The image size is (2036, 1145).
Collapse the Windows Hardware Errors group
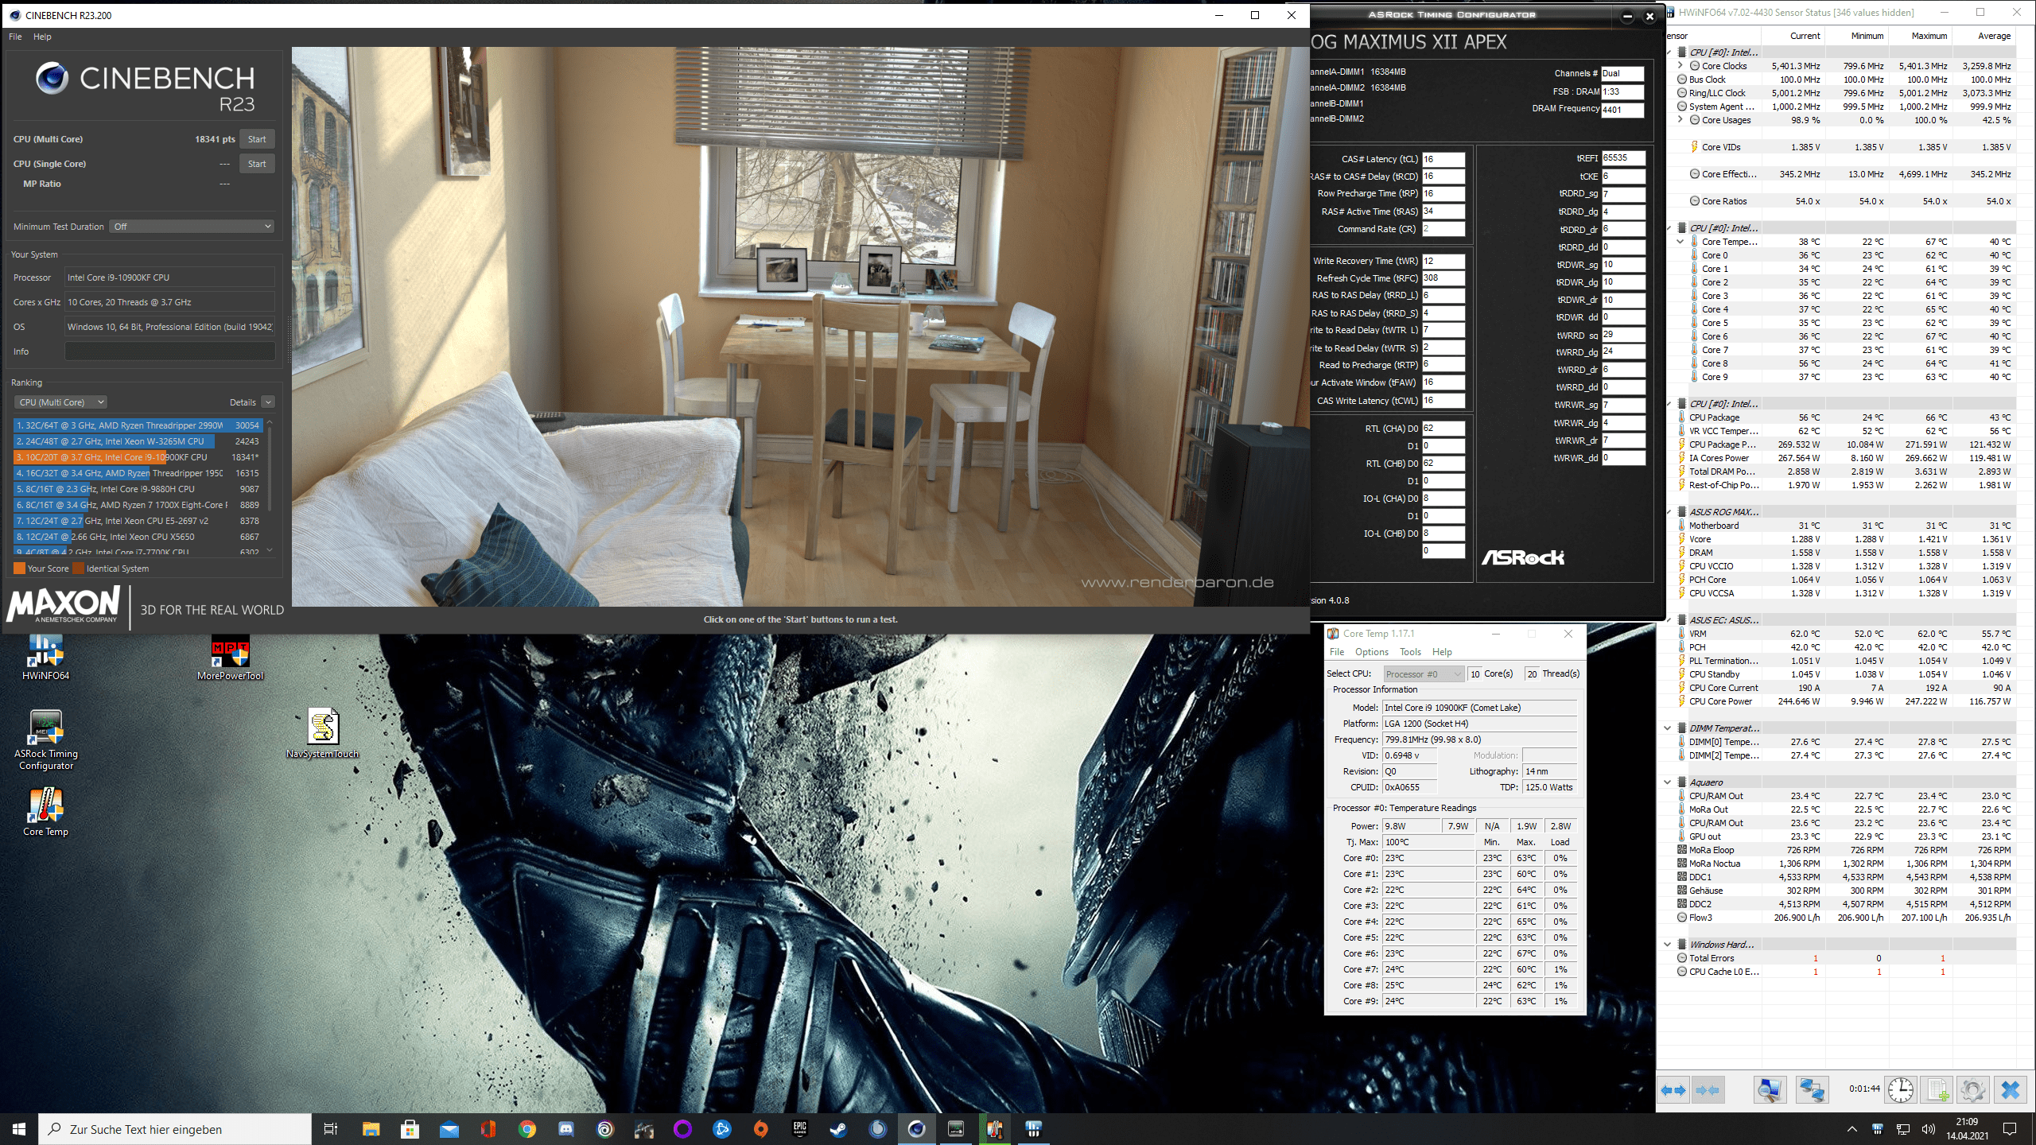[x=1668, y=945]
